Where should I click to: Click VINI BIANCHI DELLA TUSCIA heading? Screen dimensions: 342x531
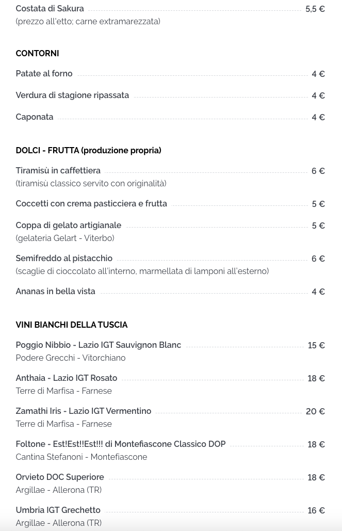(72, 325)
